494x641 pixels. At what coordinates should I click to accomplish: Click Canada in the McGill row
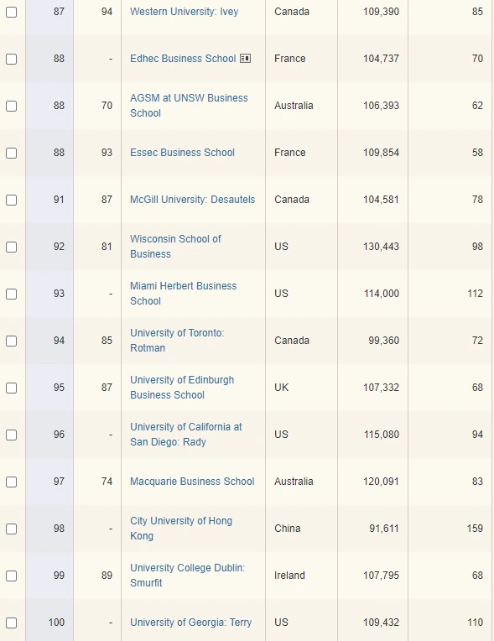click(292, 200)
